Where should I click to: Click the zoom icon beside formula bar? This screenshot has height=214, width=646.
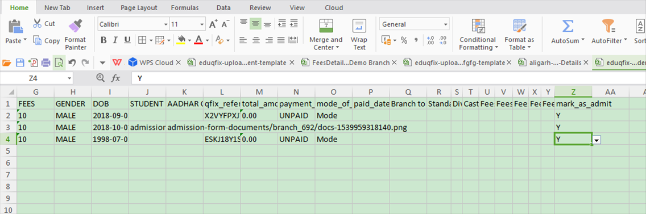[x=100, y=77]
